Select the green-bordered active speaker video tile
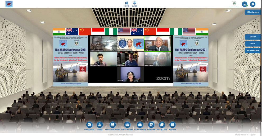 tap(157, 43)
